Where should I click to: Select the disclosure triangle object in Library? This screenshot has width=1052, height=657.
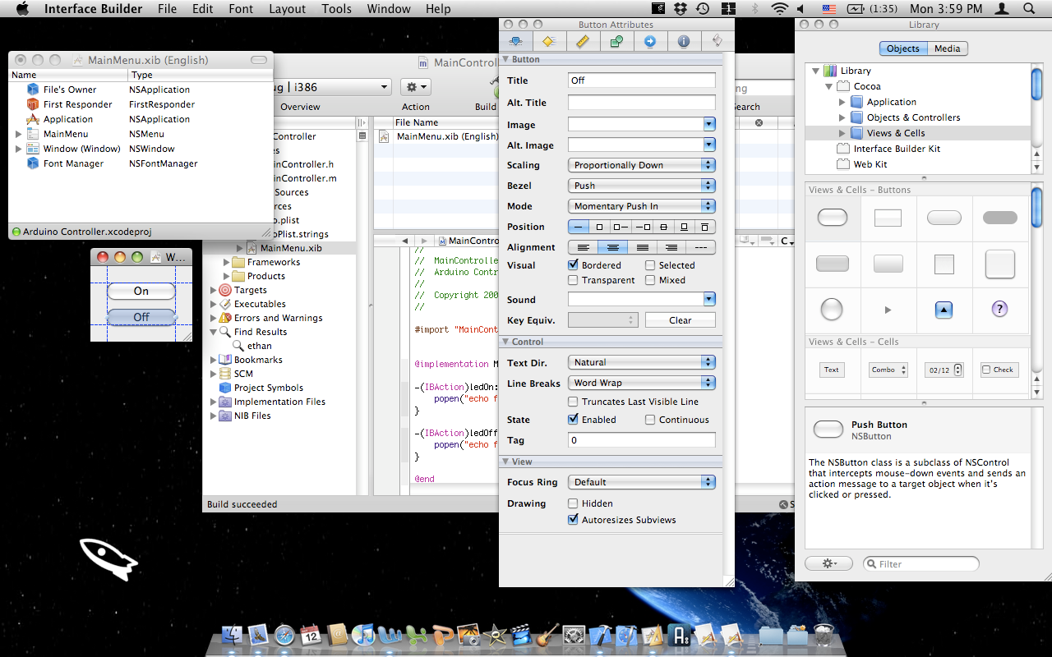(x=888, y=310)
